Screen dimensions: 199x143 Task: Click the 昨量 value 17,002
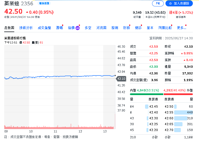(x=188, y=73)
